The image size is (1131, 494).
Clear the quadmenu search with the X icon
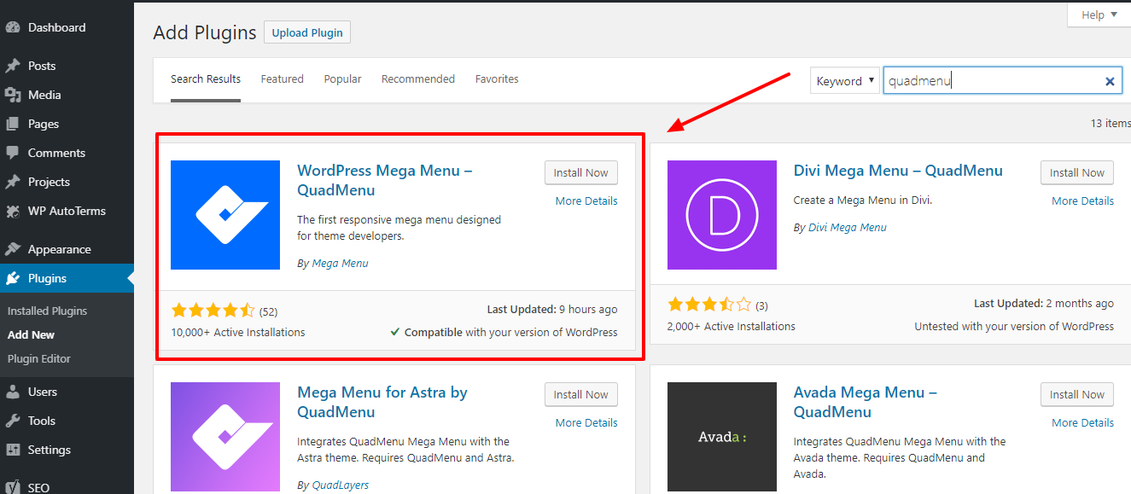[x=1110, y=80]
